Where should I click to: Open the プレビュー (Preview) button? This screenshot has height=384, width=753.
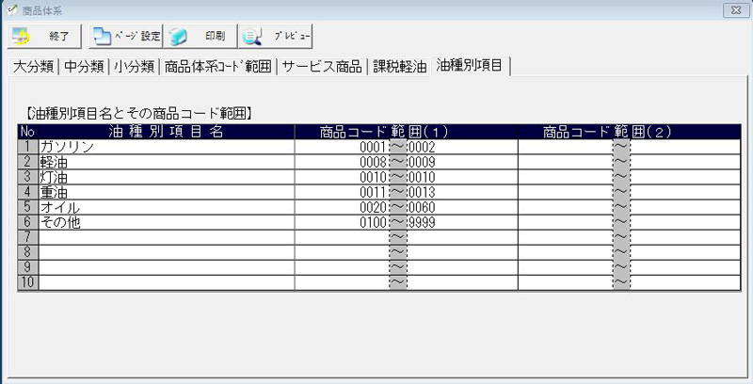pos(275,37)
